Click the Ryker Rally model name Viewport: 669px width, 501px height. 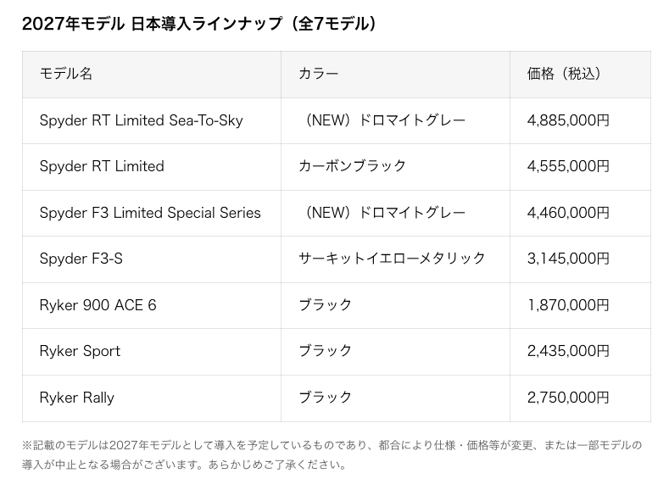click(x=77, y=398)
